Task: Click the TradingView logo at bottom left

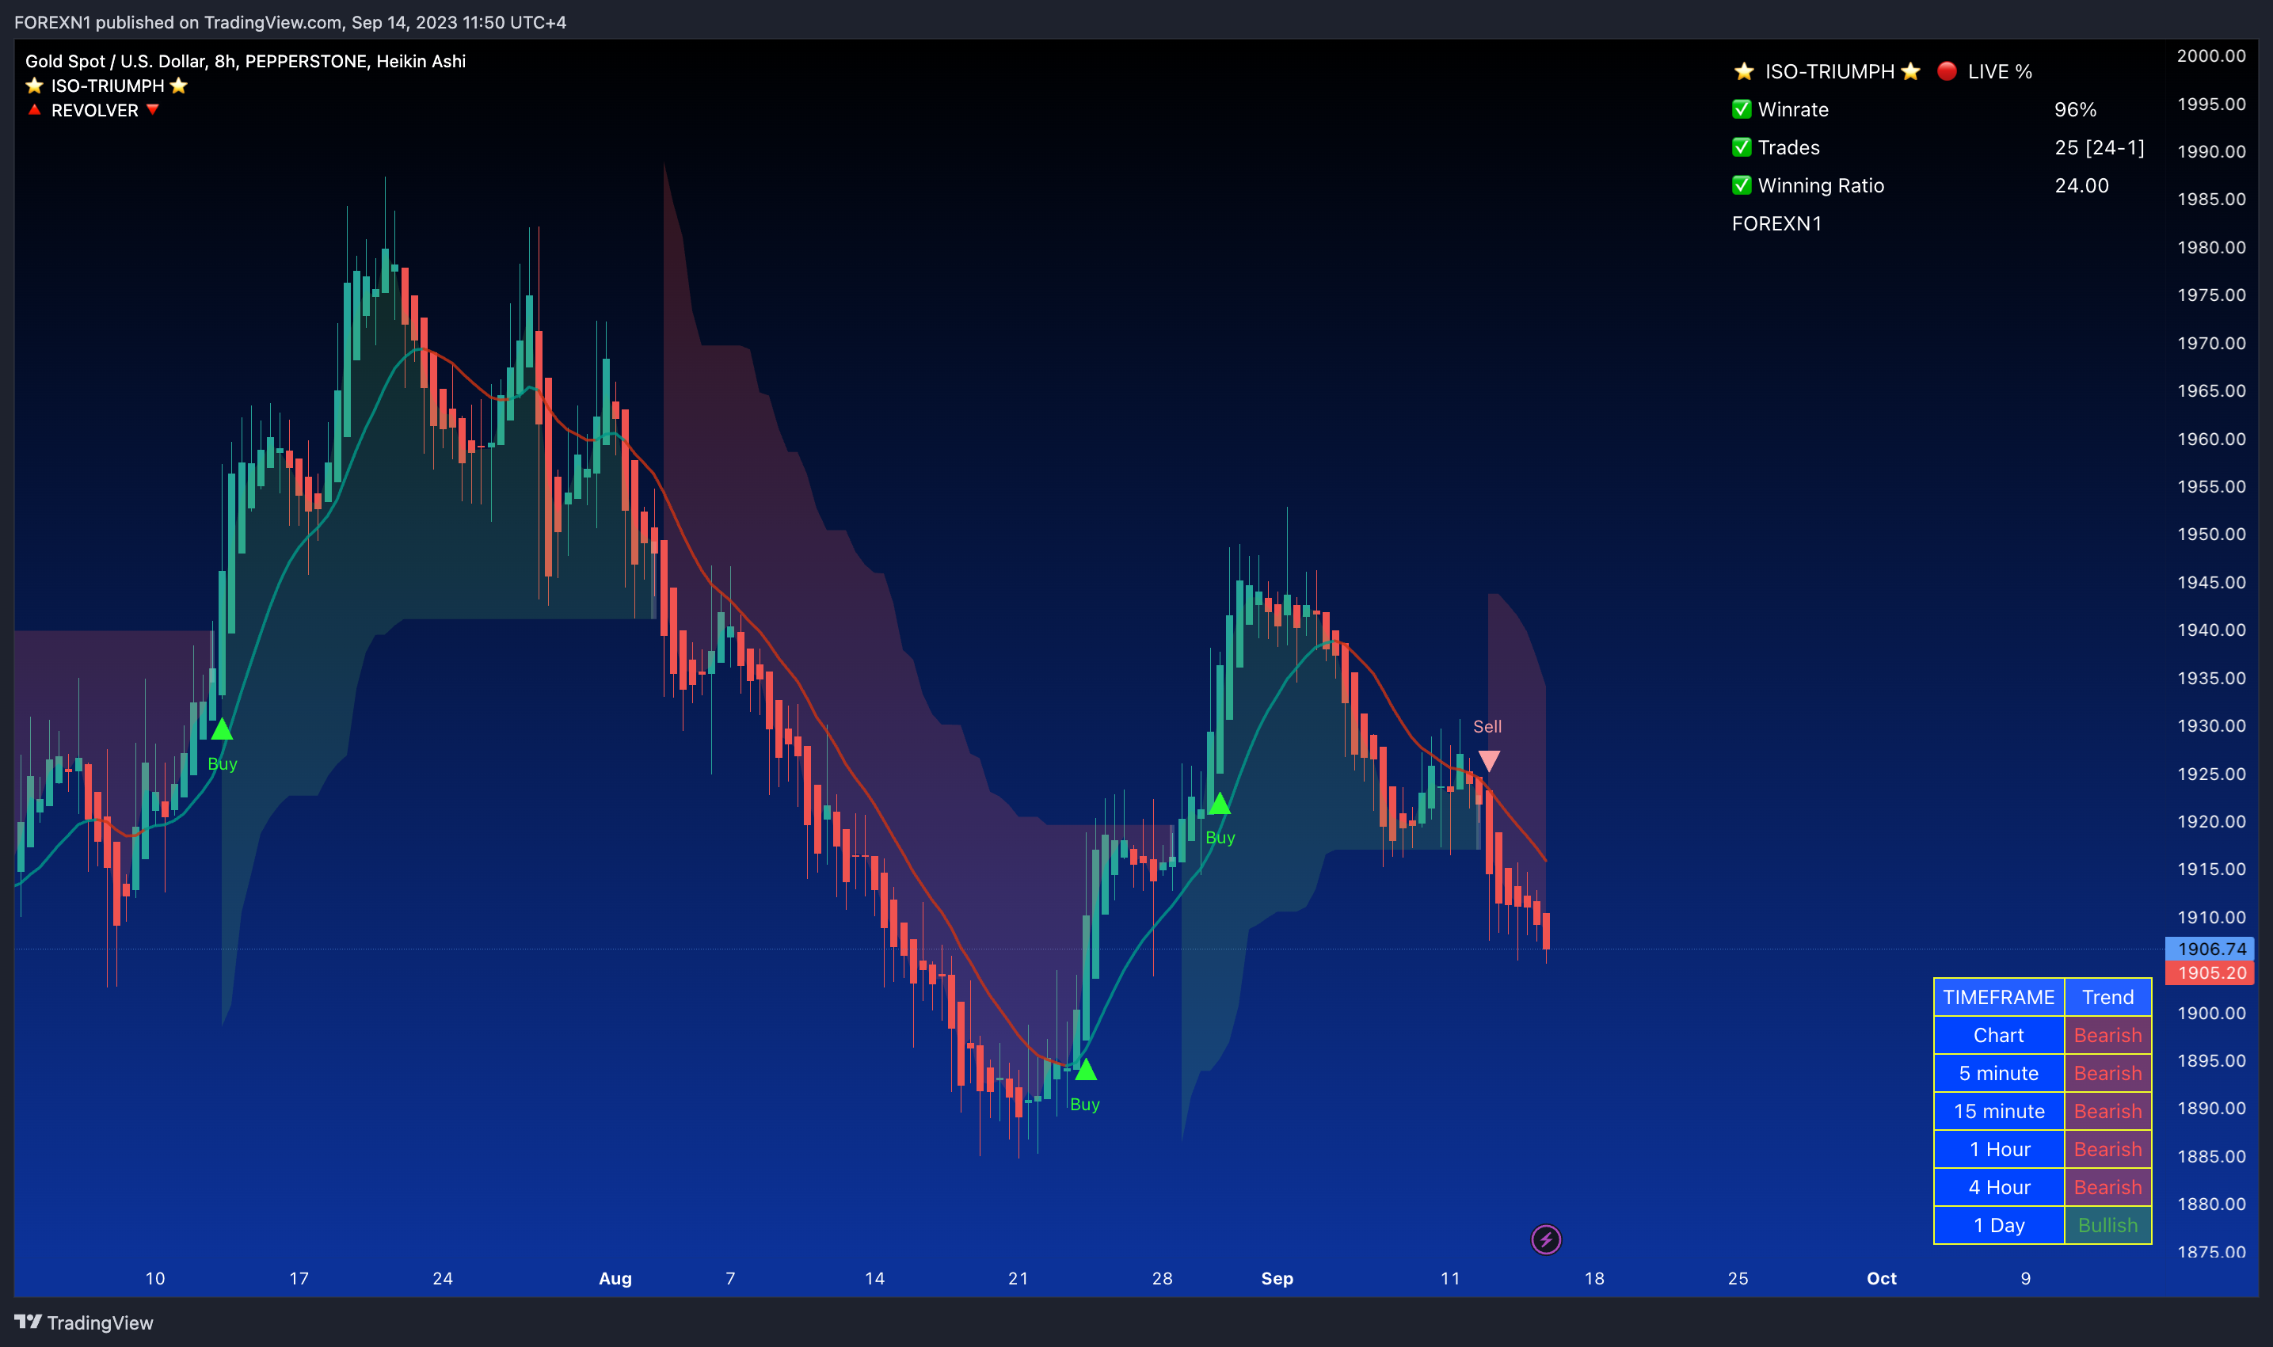Action: point(83,1322)
